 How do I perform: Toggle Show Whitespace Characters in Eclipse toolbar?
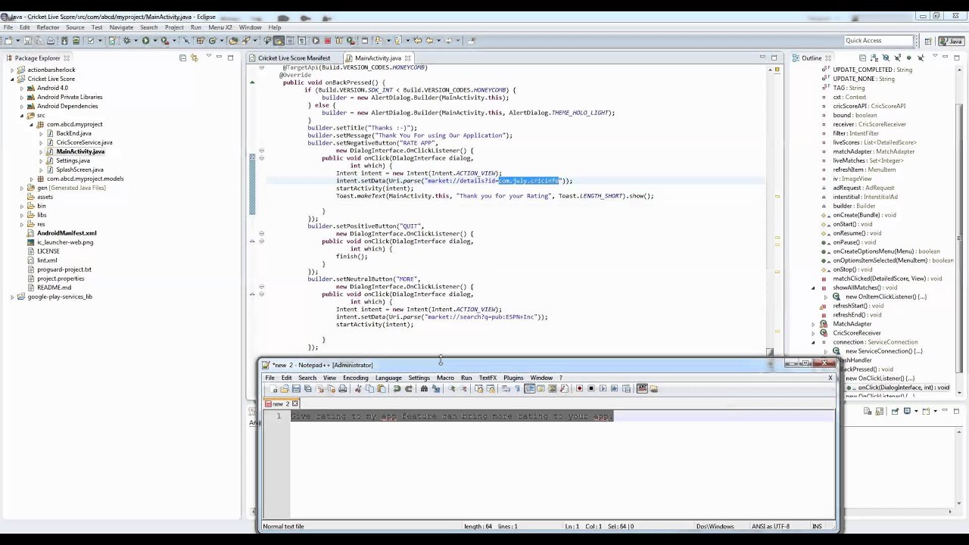point(303,41)
